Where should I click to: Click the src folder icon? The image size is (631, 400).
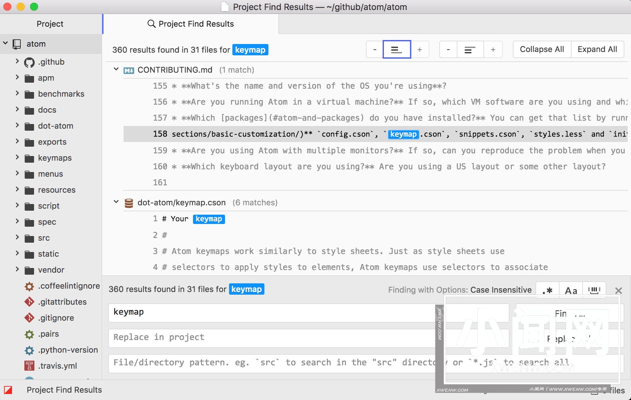29,238
